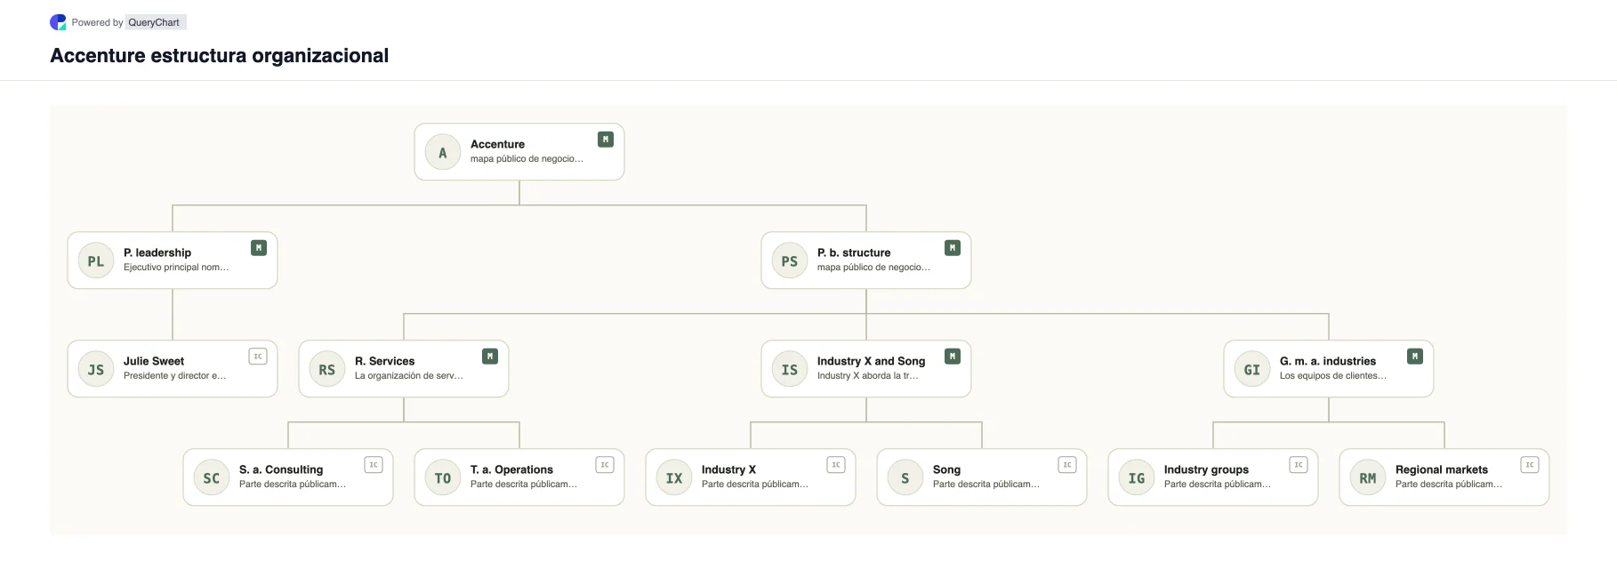Click the JS avatar circle
This screenshot has width=1617, height=585.
[96, 369]
